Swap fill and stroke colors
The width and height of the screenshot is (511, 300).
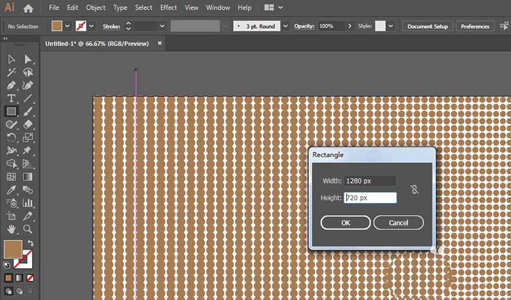coord(30,243)
